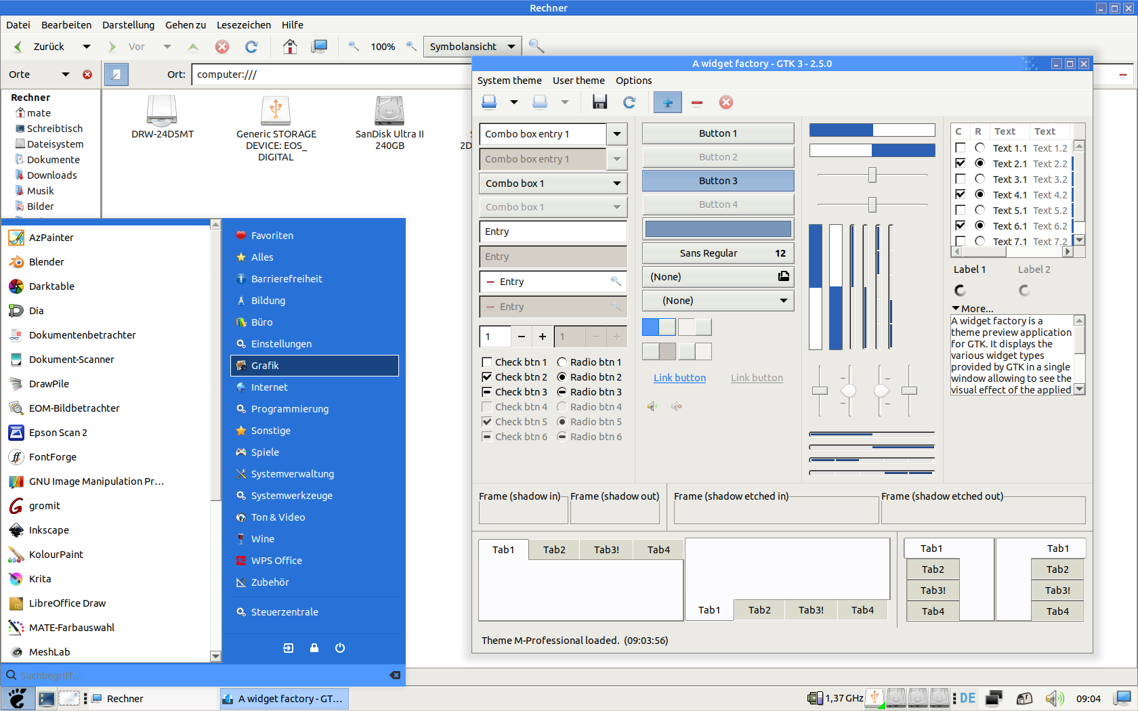
Task: Click the first white Entry text field
Action: [x=553, y=232]
